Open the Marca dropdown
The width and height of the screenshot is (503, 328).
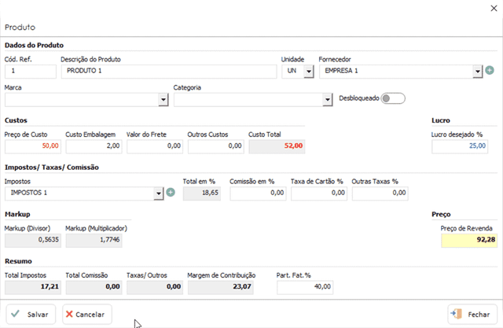(163, 100)
